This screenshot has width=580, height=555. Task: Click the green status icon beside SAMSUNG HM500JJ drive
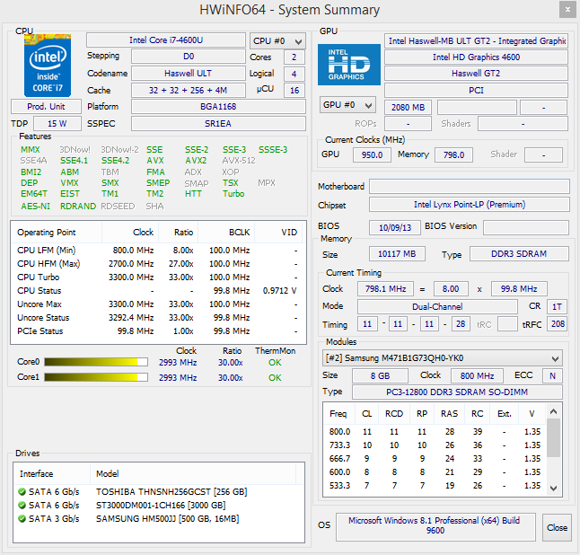(22, 519)
